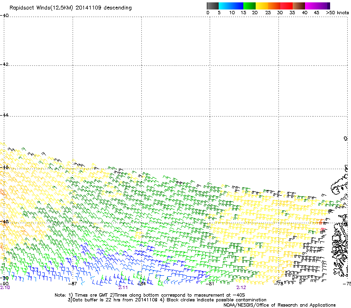Click the purple time label '2:12'

coord(241,288)
